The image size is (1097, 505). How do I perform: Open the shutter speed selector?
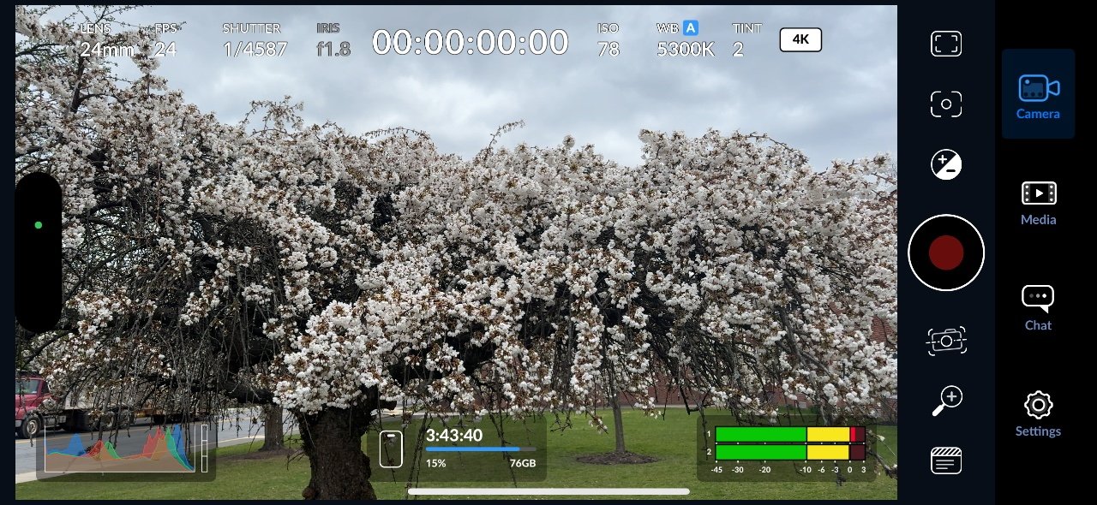pyautogui.click(x=254, y=39)
